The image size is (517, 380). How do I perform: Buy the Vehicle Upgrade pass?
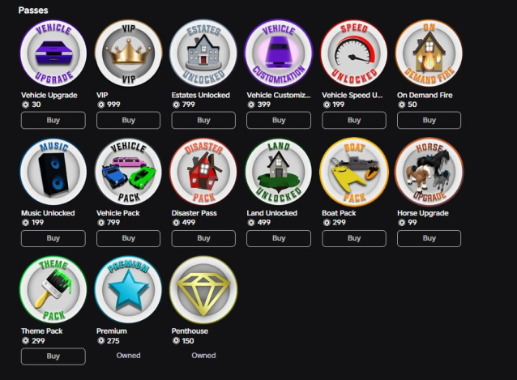tap(53, 120)
